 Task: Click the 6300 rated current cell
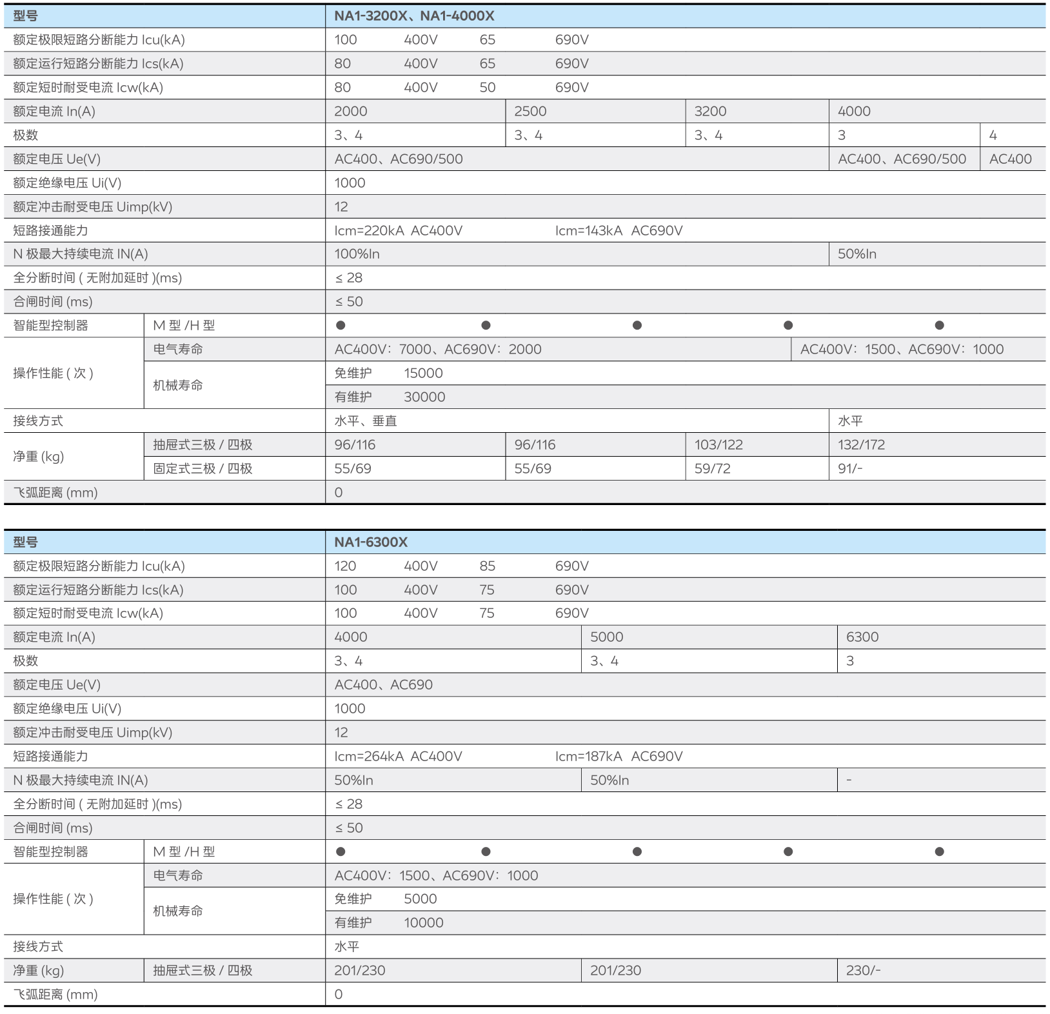862,637
